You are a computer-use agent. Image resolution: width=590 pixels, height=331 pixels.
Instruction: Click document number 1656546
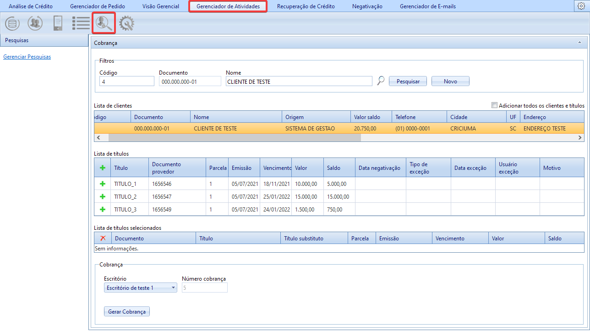tap(162, 184)
